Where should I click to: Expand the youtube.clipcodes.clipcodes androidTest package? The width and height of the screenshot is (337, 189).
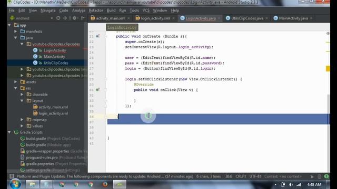22,69
